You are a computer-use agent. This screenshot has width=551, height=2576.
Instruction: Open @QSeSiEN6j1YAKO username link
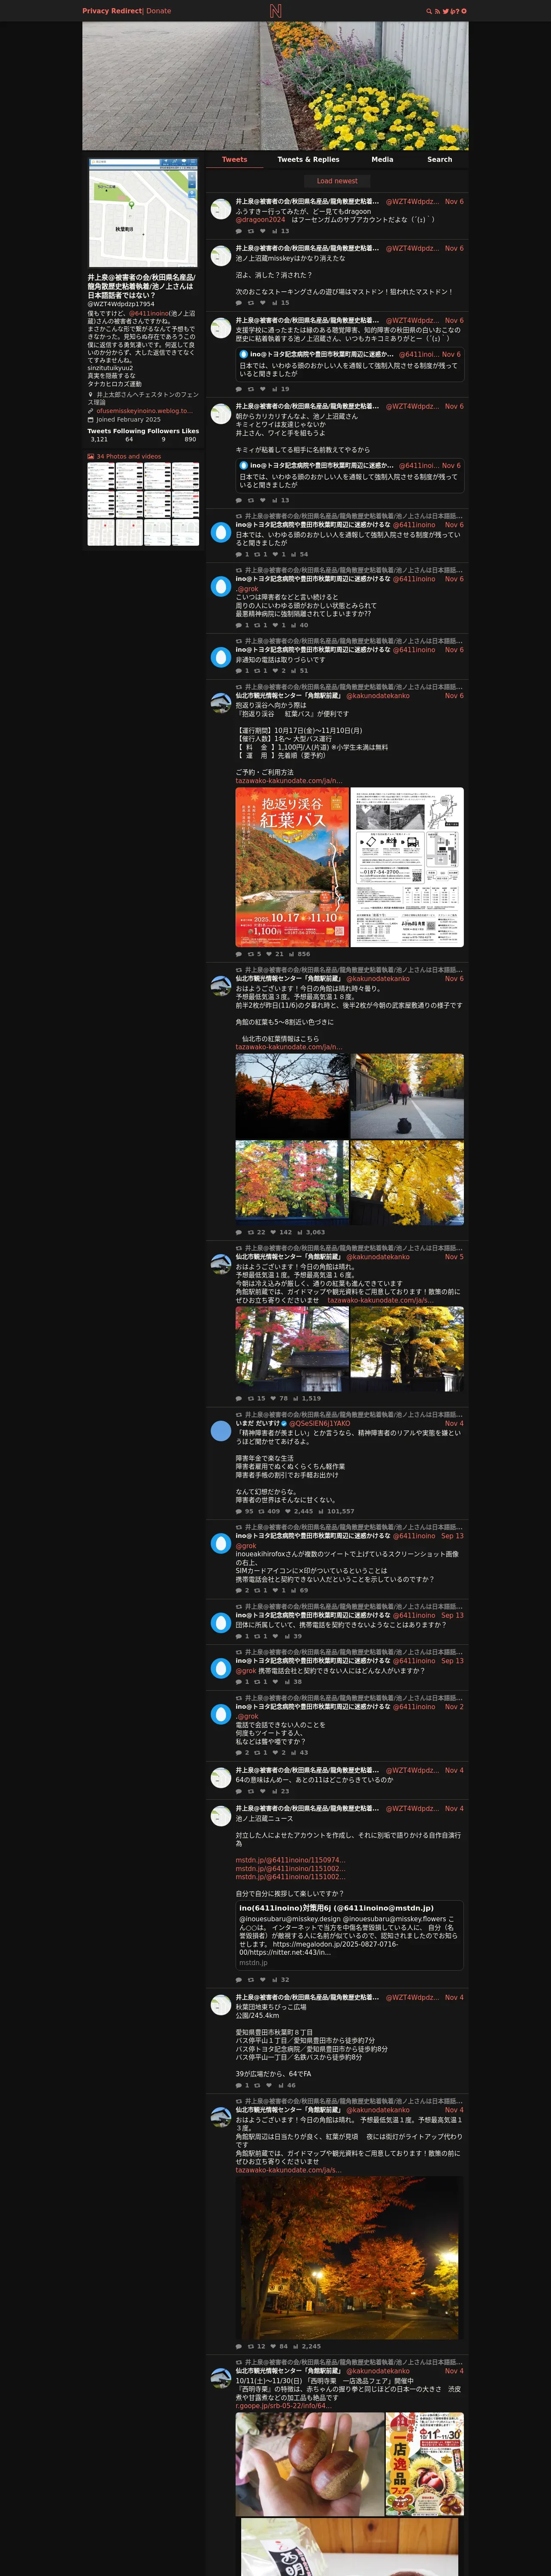320,1423
